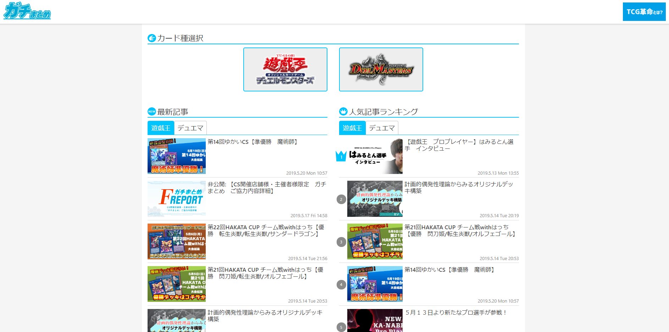Open latest article 第14回ゆかいCS 準優勝 魔術師
Viewport: 669px width, 332px height.
coord(253,142)
